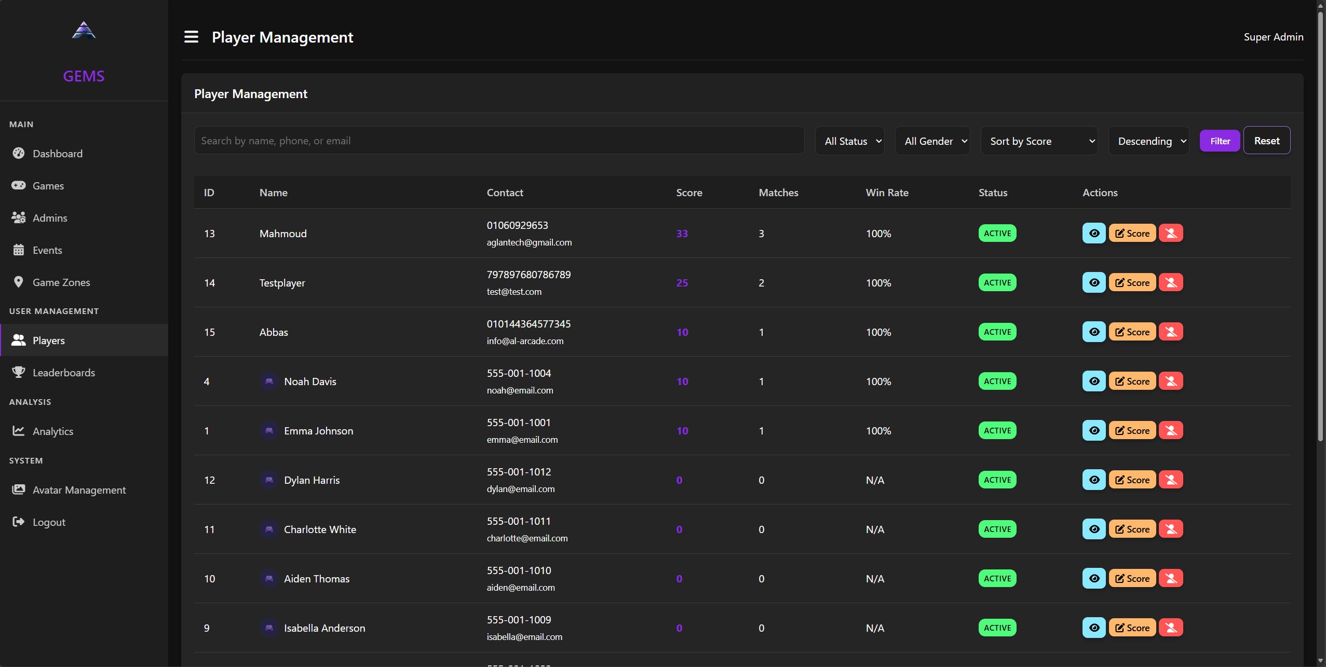Focus the player search input field
The height and width of the screenshot is (667, 1326).
pyautogui.click(x=498, y=141)
